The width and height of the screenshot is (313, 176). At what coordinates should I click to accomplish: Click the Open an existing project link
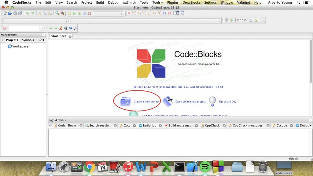coord(190,101)
